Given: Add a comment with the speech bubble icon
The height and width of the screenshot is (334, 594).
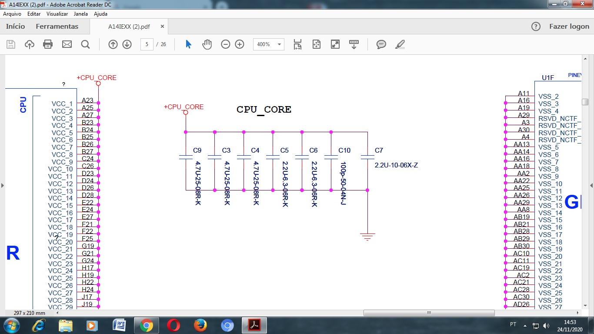Looking at the screenshot, I should click(381, 44).
